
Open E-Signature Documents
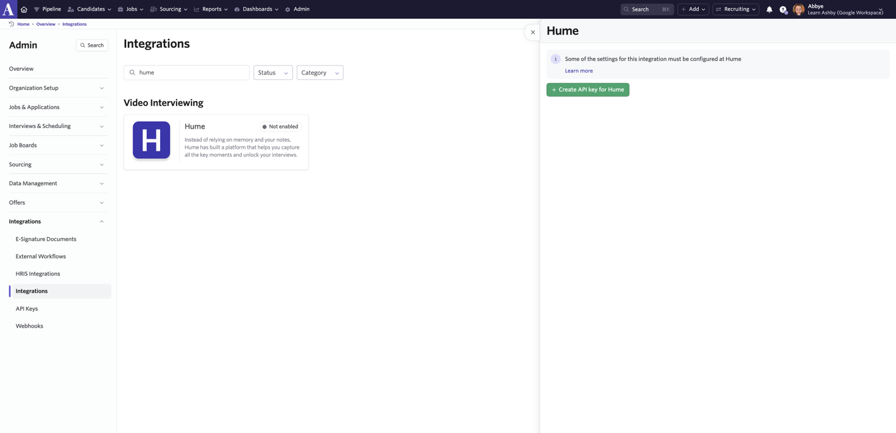(x=46, y=240)
